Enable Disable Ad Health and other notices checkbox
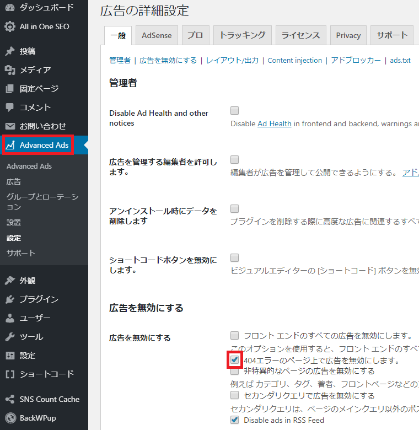419x430 pixels. pyautogui.click(x=234, y=110)
